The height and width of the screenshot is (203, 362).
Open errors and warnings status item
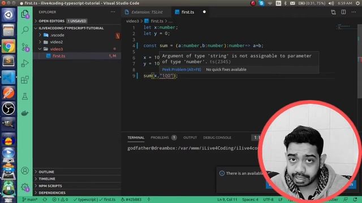tap(60, 200)
